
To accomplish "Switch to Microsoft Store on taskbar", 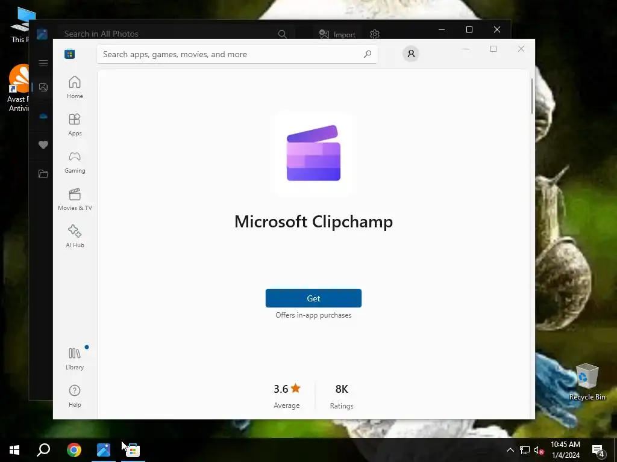I will coord(133,450).
